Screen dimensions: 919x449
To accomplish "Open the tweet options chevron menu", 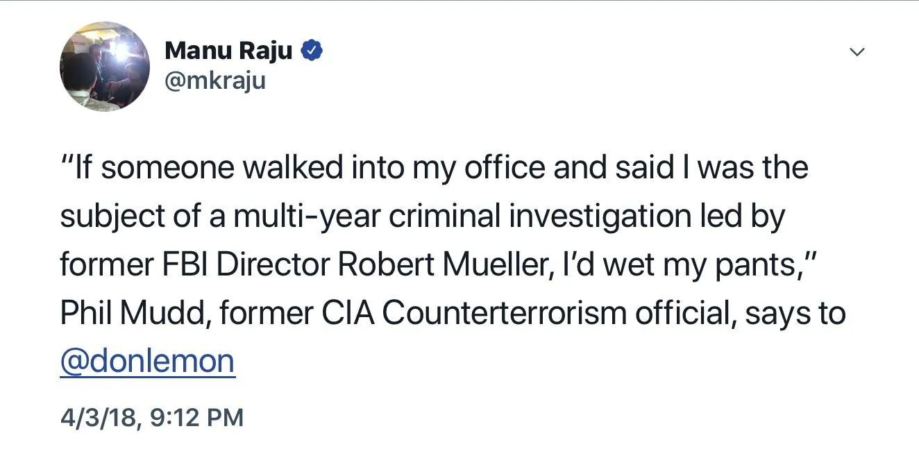I will click(x=857, y=52).
